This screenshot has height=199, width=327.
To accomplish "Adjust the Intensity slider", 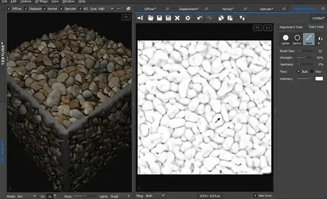I will pyautogui.click(x=305, y=79).
